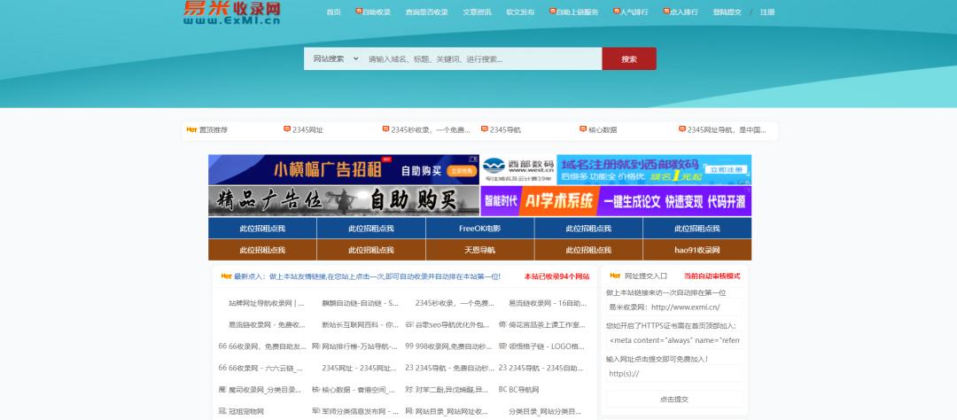Open the 注册 link
This screenshot has width=957, height=420.
click(767, 12)
